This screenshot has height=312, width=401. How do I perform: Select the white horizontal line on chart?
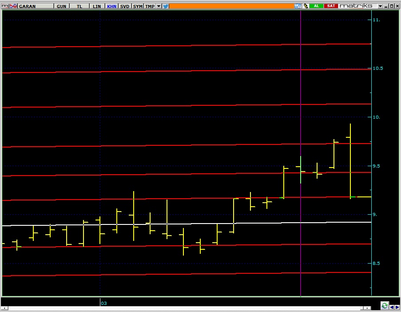click(x=187, y=224)
